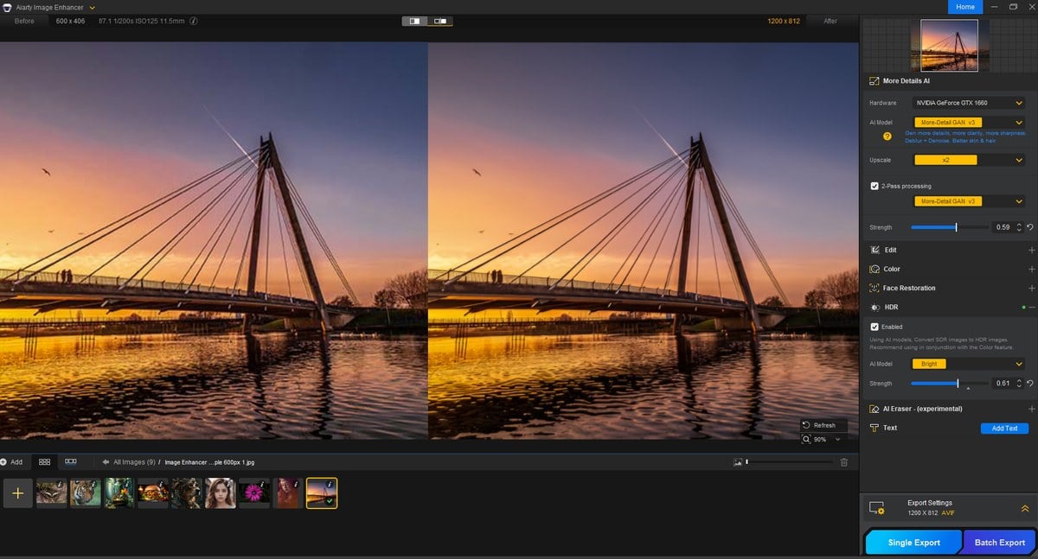
Task: Open the Upscale x2 dropdown
Action: point(970,160)
